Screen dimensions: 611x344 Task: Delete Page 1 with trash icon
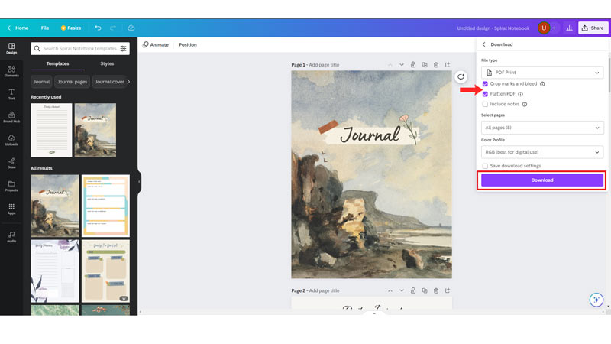(436, 65)
